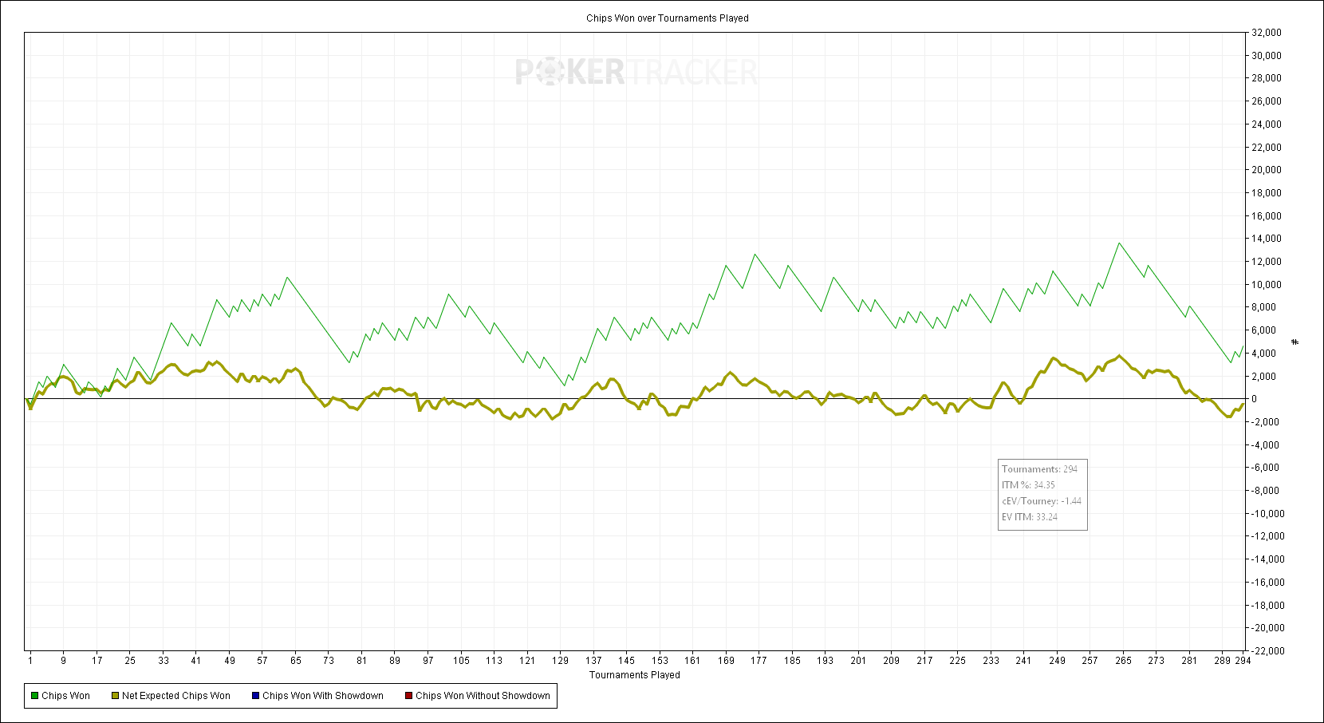Screen dimensions: 1324x723
Task: Select Tournaments: 294 line in stats box
Action: click(x=1038, y=469)
